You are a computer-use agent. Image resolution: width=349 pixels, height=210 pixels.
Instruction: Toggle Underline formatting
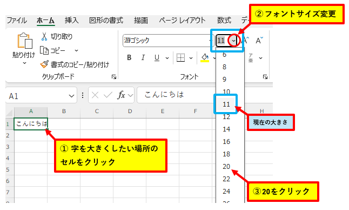click(157, 58)
